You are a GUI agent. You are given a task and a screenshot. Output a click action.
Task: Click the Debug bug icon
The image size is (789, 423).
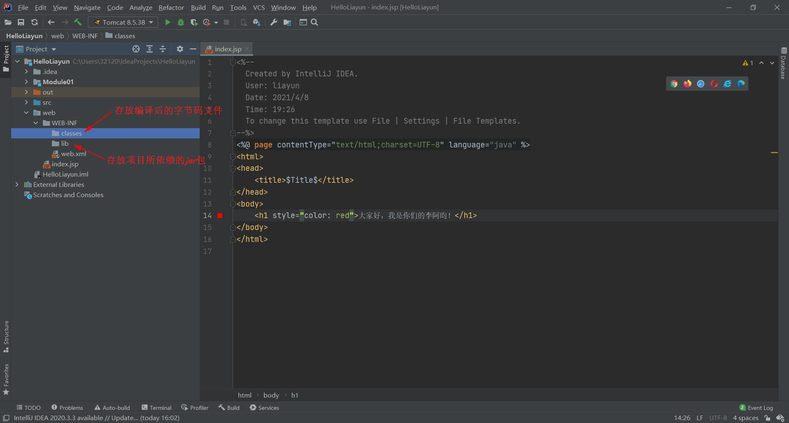click(181, 22)
